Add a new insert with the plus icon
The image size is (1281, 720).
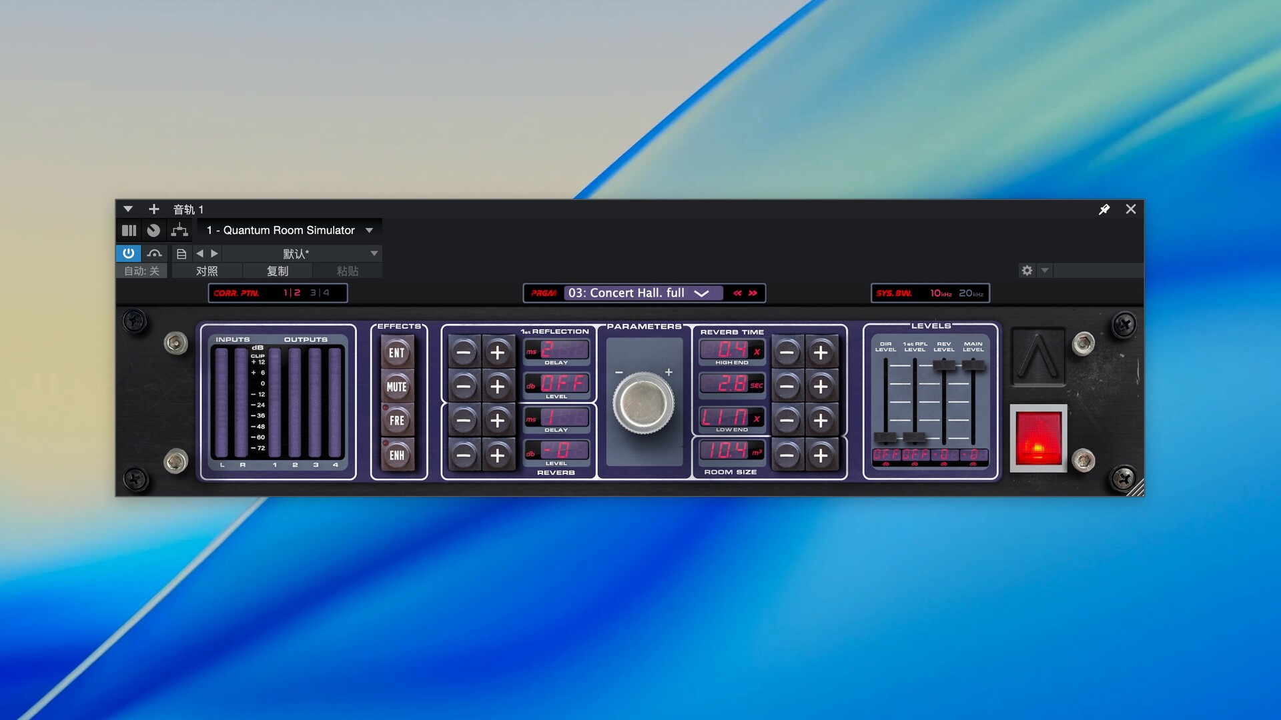(153, 209)
